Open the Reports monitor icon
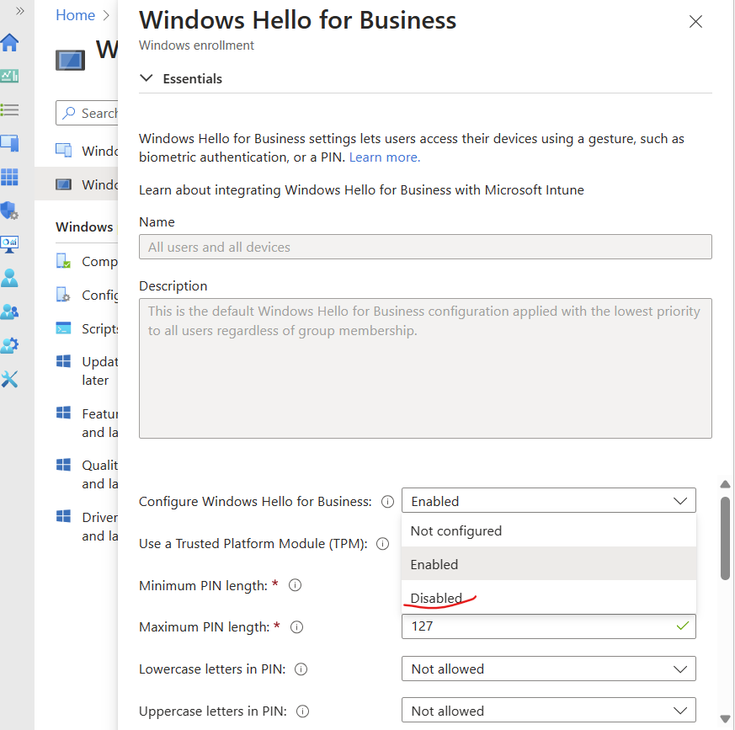 pos(9,244)
